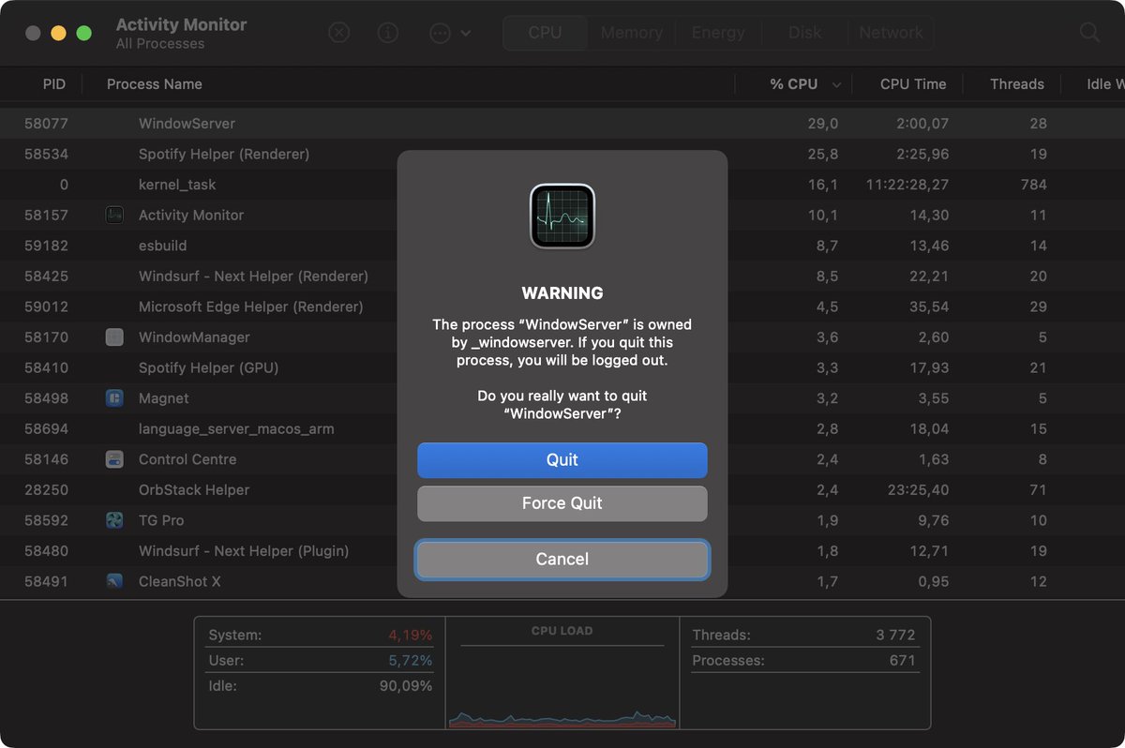The height and width of the screenshot is (748, 1125).
Task: Click the CleanShot X app icon
Action: pos(114,581)
